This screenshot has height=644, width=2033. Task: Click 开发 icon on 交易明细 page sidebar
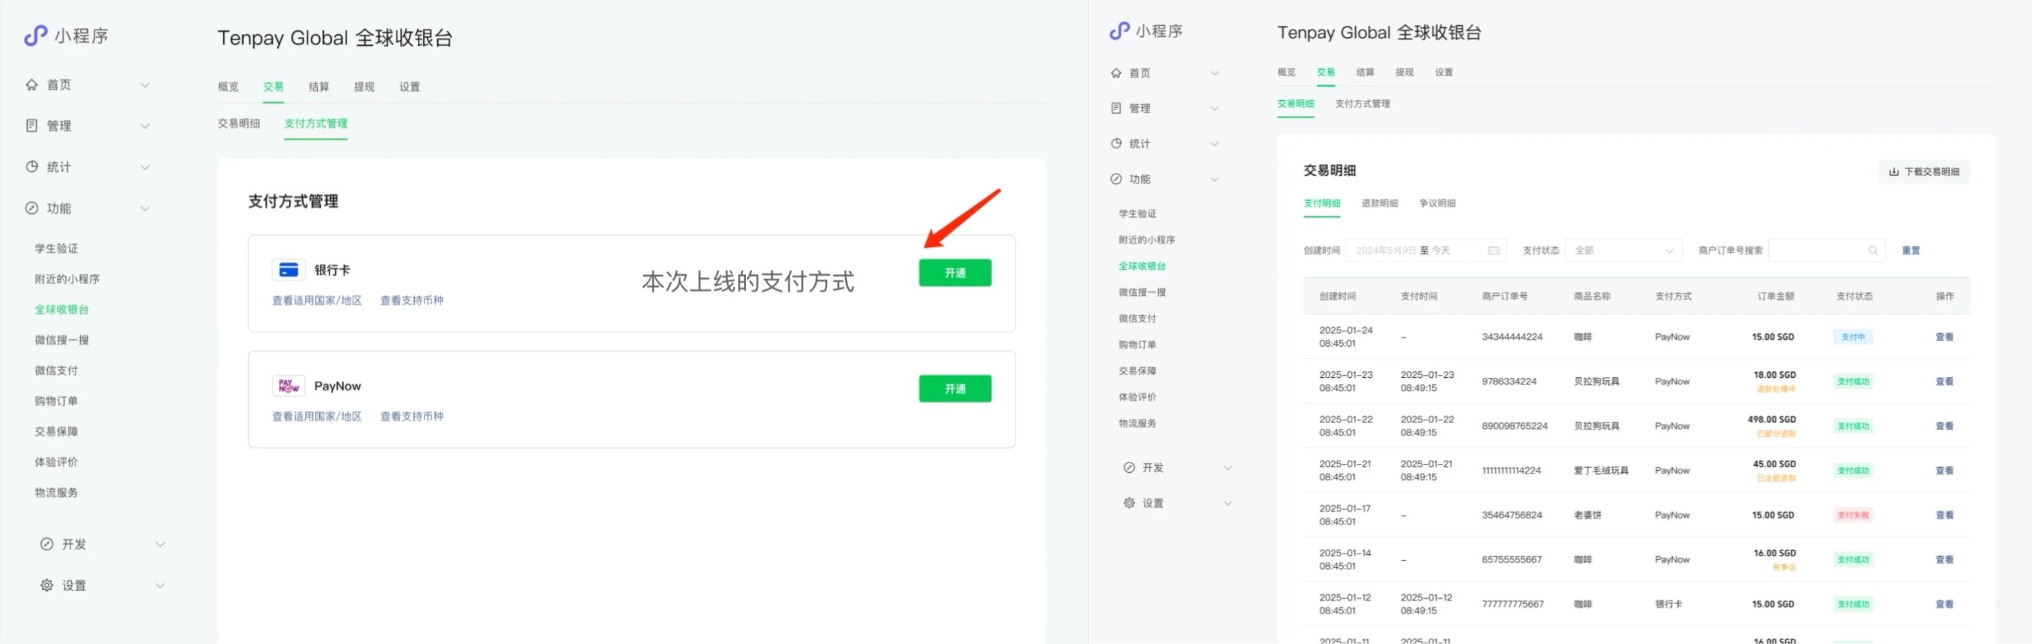click(1129, 467)
